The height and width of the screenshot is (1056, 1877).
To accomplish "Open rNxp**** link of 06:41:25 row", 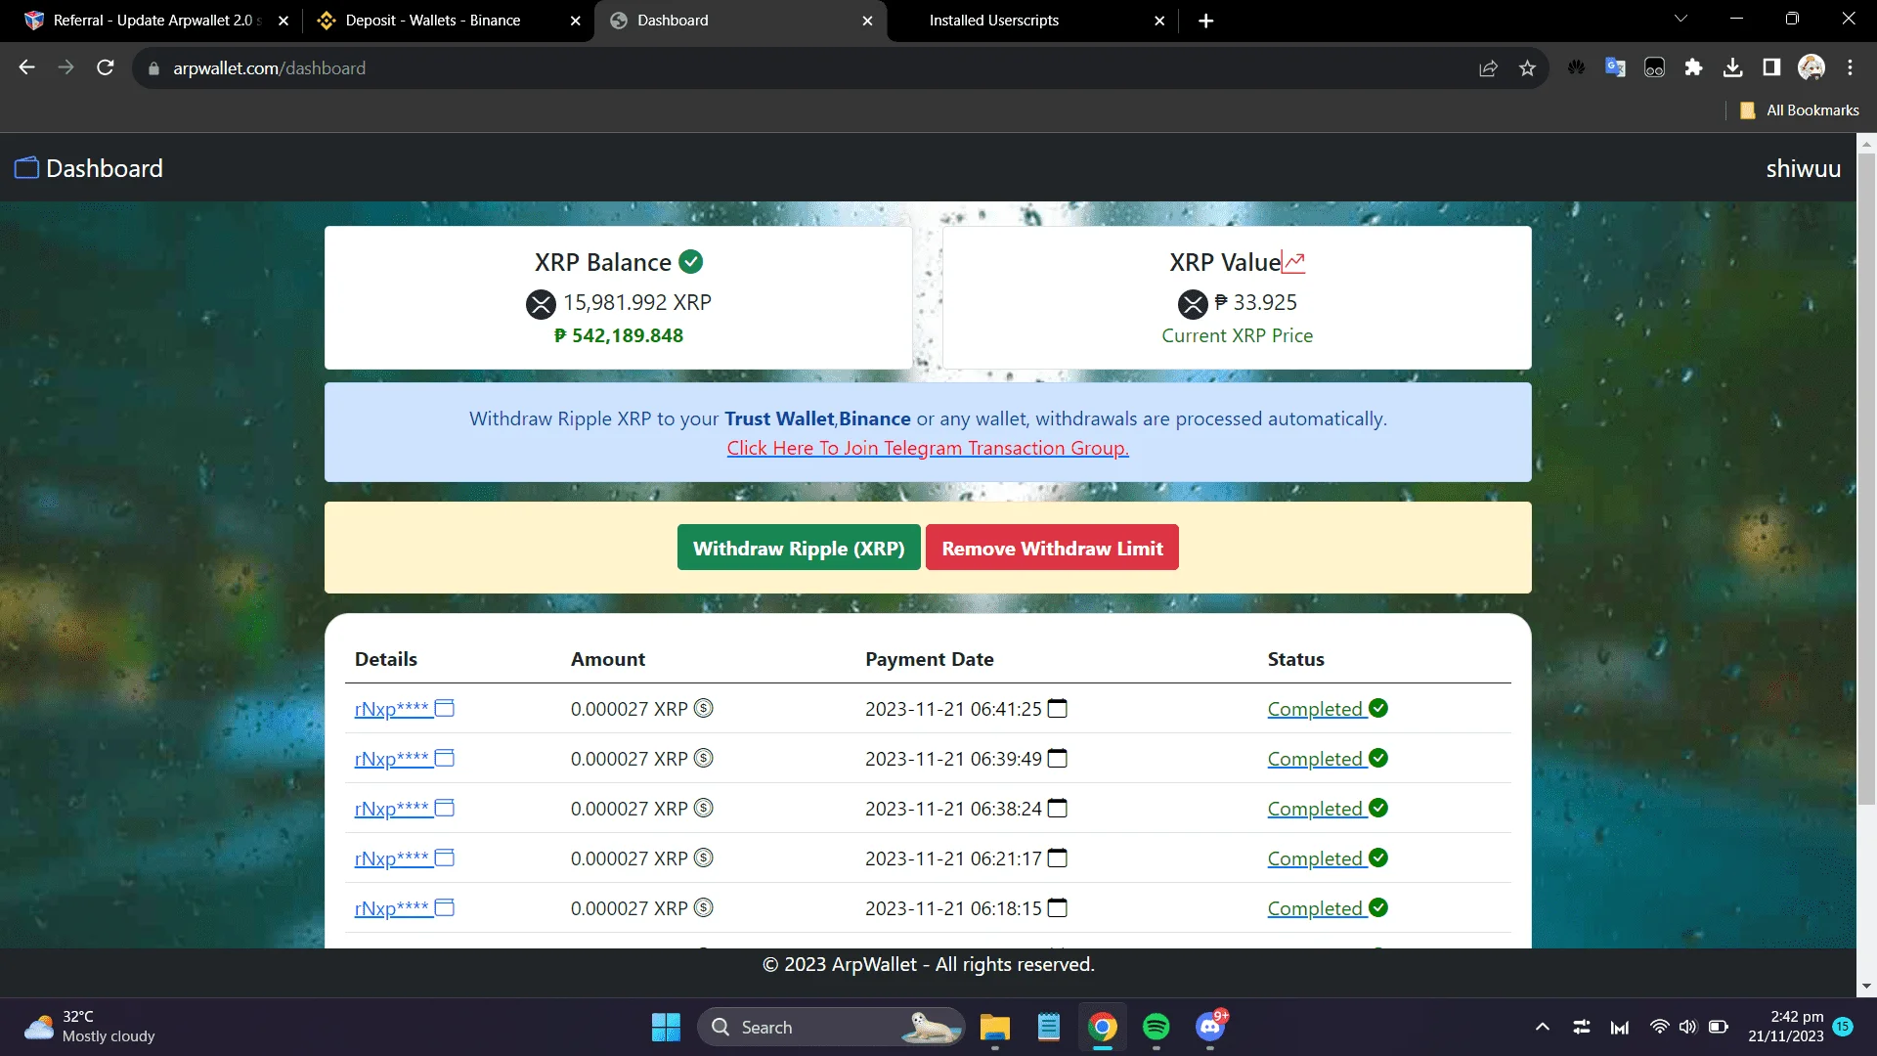I will 392,709.
